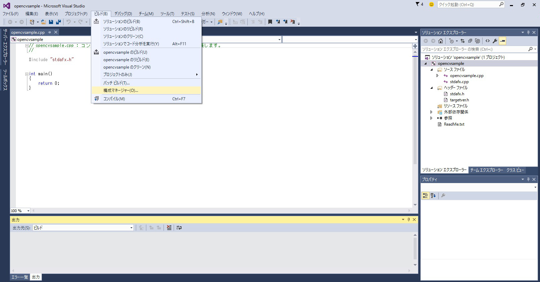The image size is (540, 282).
Task: Click the Save All toolbar icon
Action: click(x=58, y=22)
